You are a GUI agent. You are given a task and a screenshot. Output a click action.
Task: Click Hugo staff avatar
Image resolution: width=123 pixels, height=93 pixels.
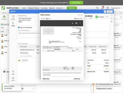click(2, 35)
